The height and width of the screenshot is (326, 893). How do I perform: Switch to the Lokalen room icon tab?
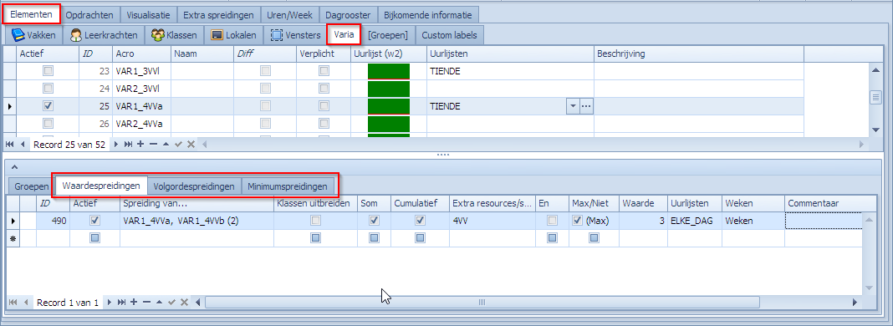[x=233, y=35]
